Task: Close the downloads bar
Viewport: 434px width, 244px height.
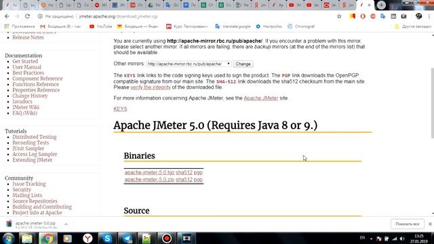Action: [430, 224]
